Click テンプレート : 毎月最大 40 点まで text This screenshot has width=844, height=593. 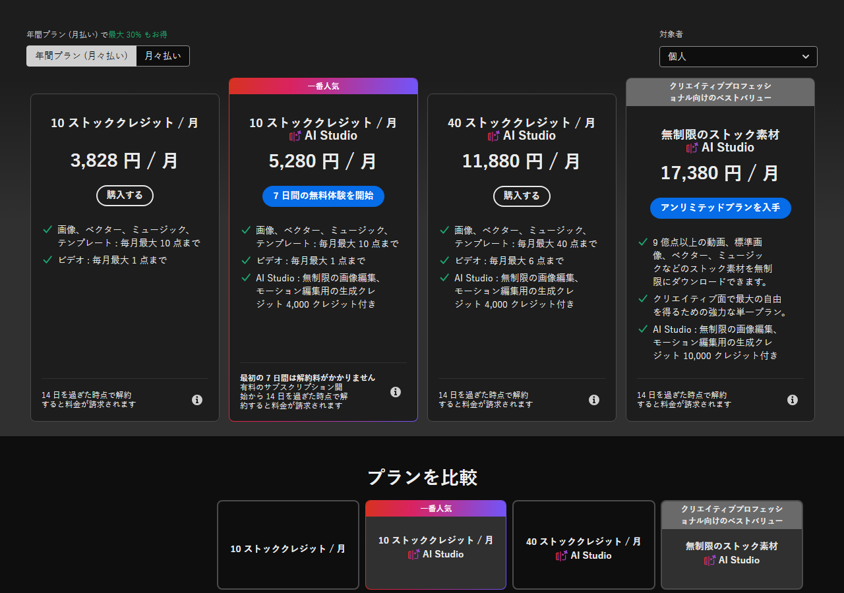pos(526,243)
